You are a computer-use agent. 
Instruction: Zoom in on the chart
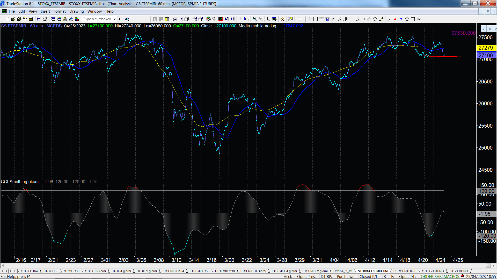point(254,19)
